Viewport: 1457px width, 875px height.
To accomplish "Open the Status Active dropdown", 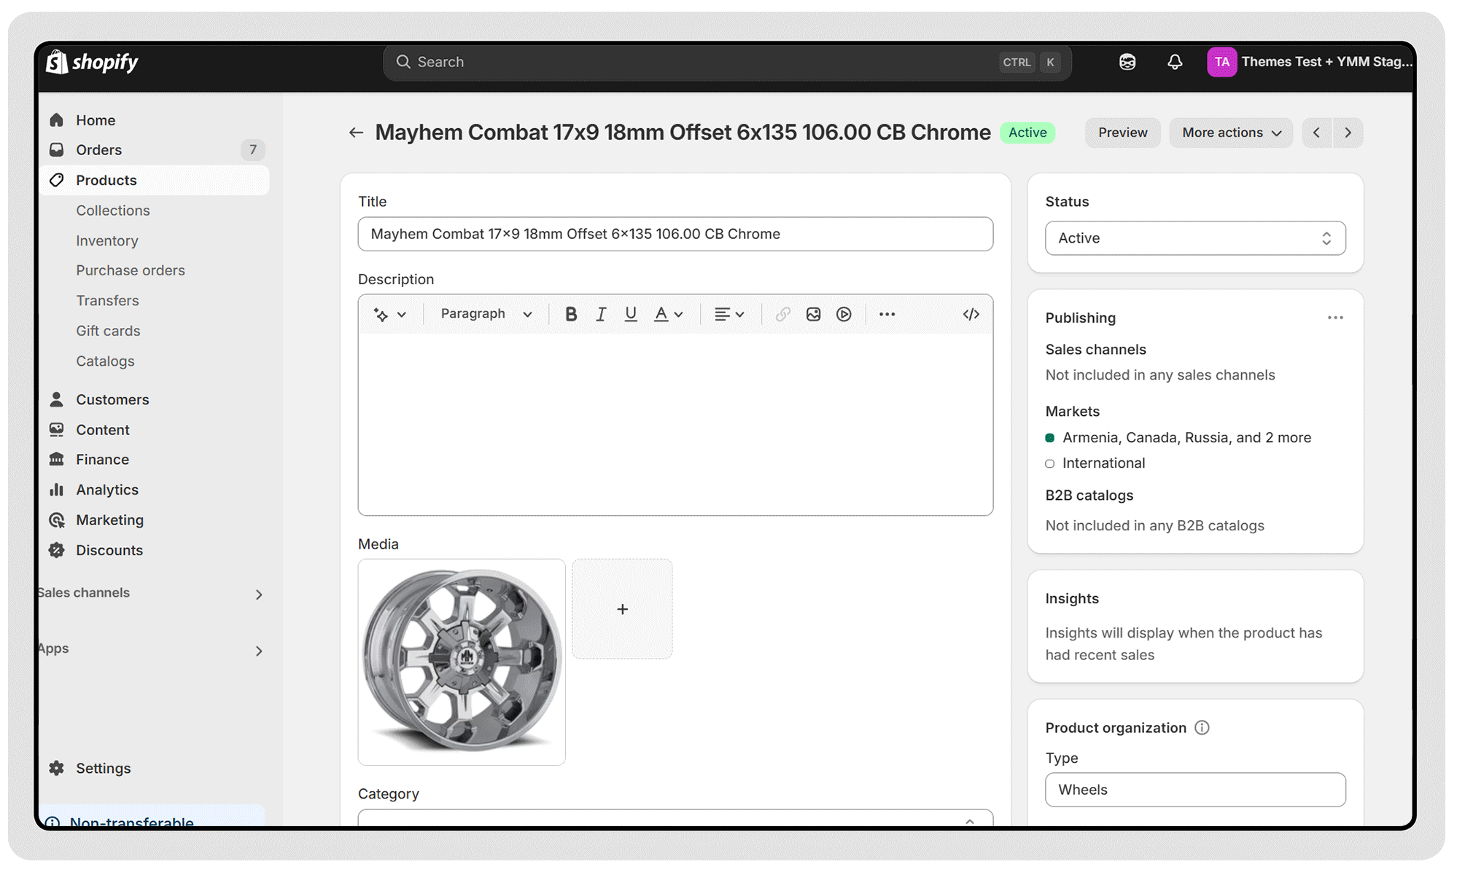I will (x=1195, y=238).
